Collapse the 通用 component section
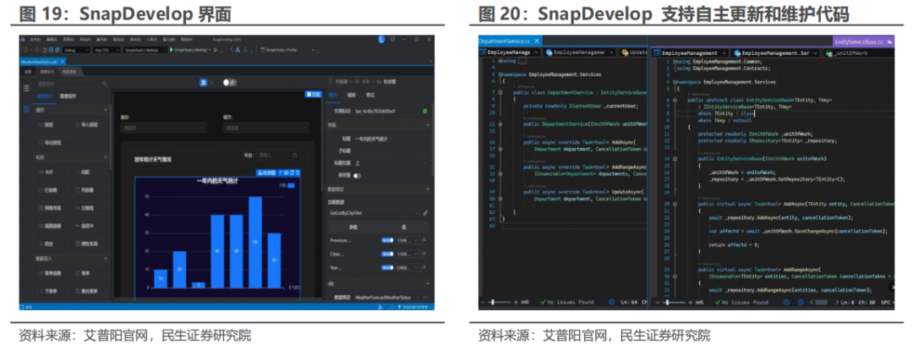 [x=106, y=110]
